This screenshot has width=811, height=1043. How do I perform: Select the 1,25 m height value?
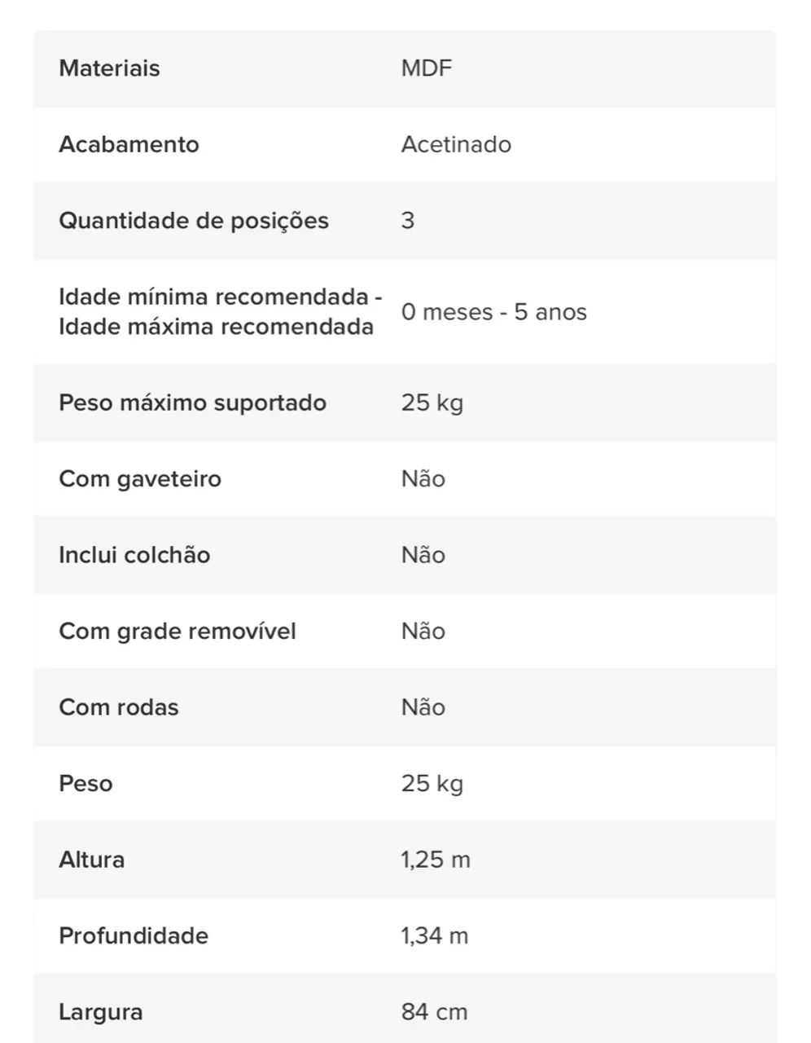435,860
